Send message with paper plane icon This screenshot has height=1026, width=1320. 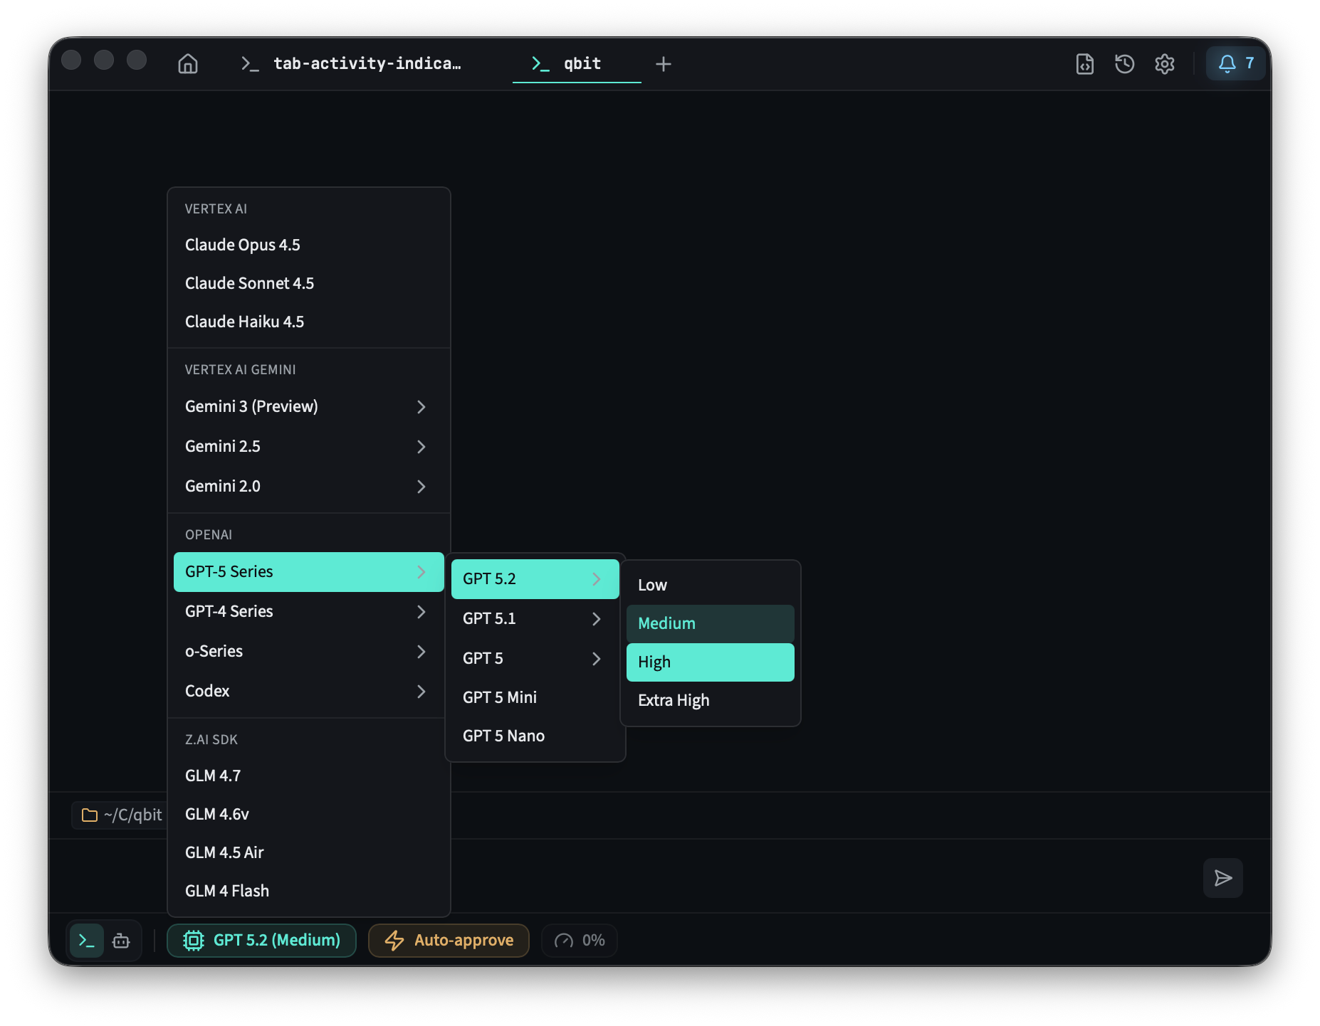coord(1223,878)
